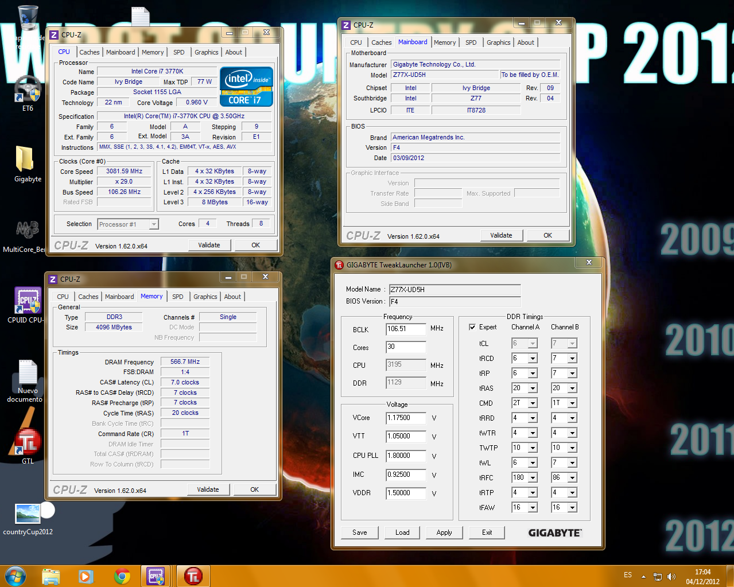
Task: Click the taskbar clock 17:04
Action: pyautogui.click(x=702, y=572)
